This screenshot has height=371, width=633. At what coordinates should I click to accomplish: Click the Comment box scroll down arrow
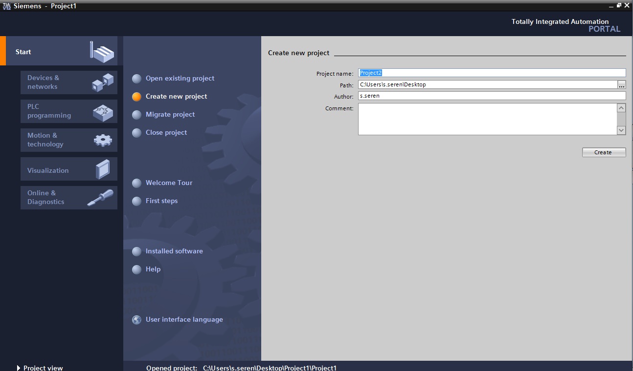621,130
